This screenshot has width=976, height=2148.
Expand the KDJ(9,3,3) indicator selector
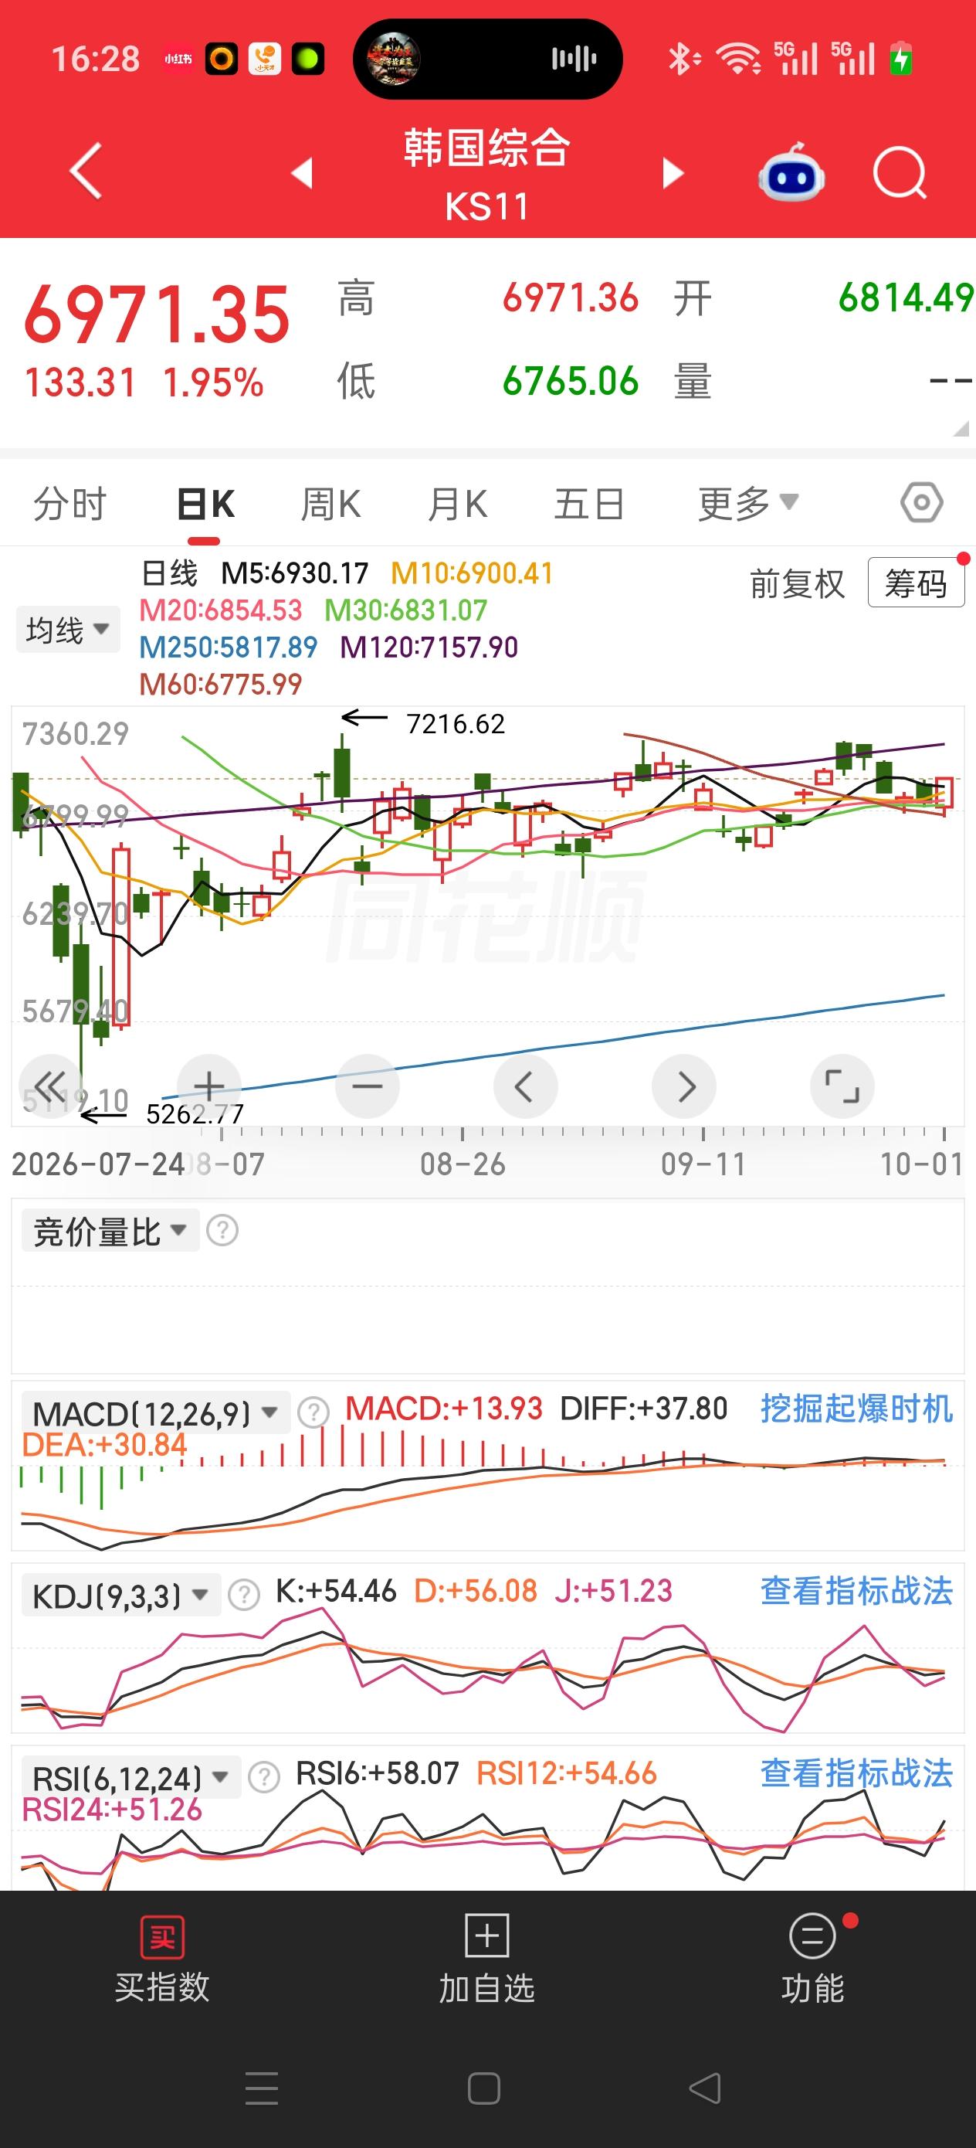click(121, 1594)
